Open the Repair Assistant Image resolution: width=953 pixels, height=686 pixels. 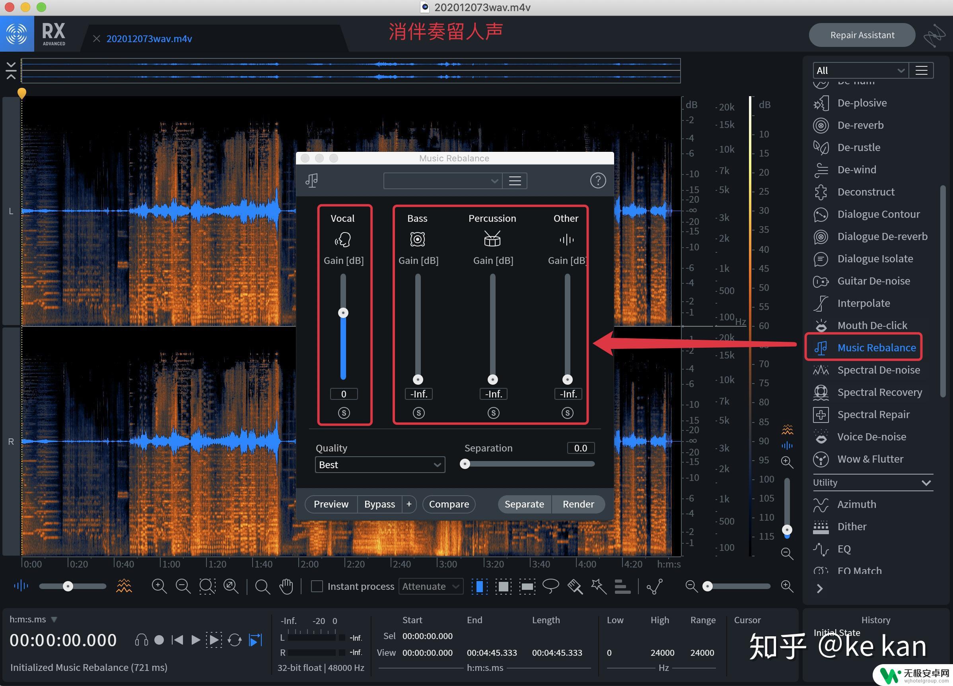[862, 35]
